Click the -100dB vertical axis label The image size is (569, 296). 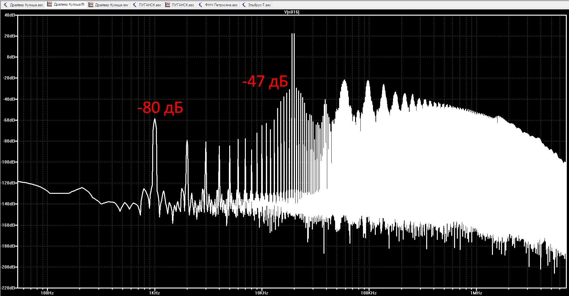click(8, 162)
